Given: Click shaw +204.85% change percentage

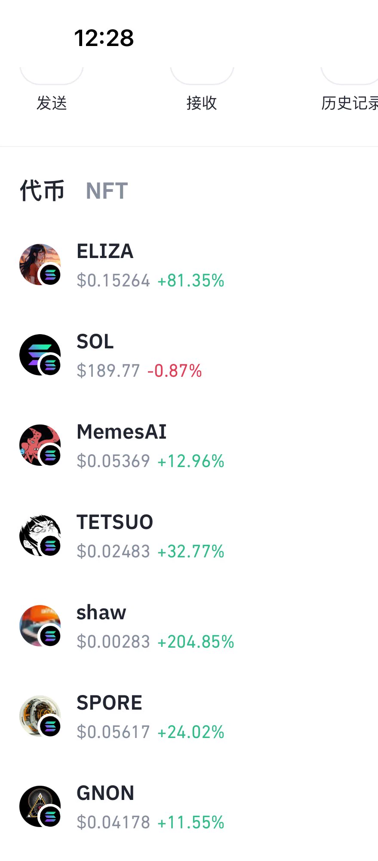Looking at the screenshot, I should (196, 642).
